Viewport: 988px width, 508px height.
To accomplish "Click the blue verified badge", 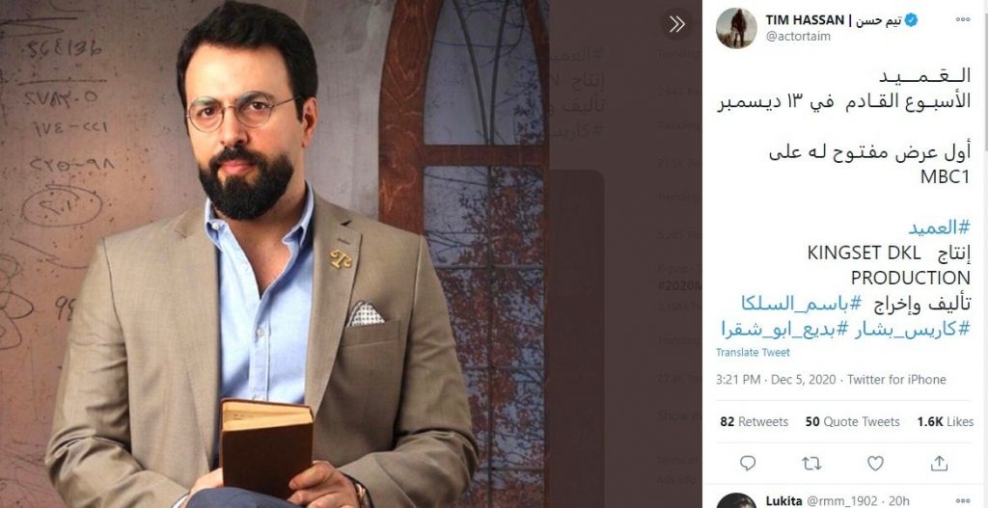I will (x=911, y=20).
